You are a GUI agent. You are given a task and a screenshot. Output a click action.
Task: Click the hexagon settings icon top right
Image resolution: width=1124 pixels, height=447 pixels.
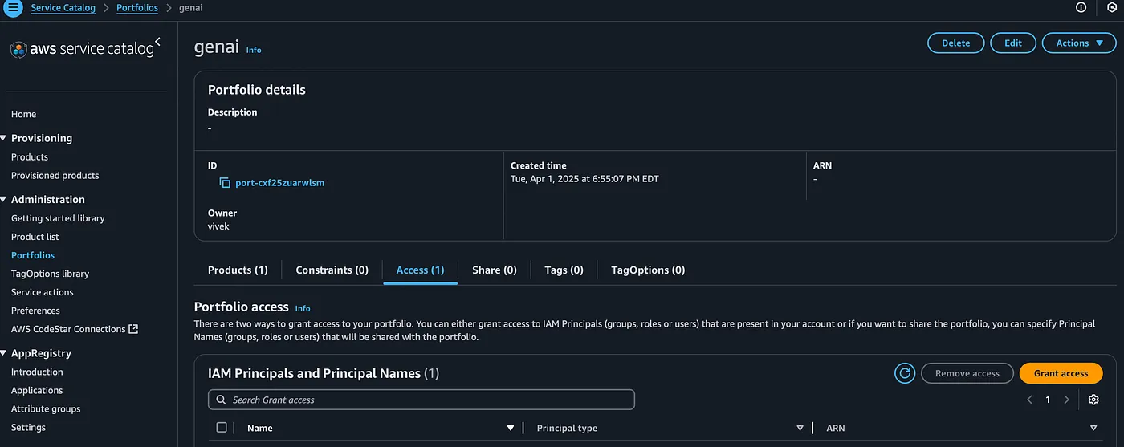[x=1112, y=7]
